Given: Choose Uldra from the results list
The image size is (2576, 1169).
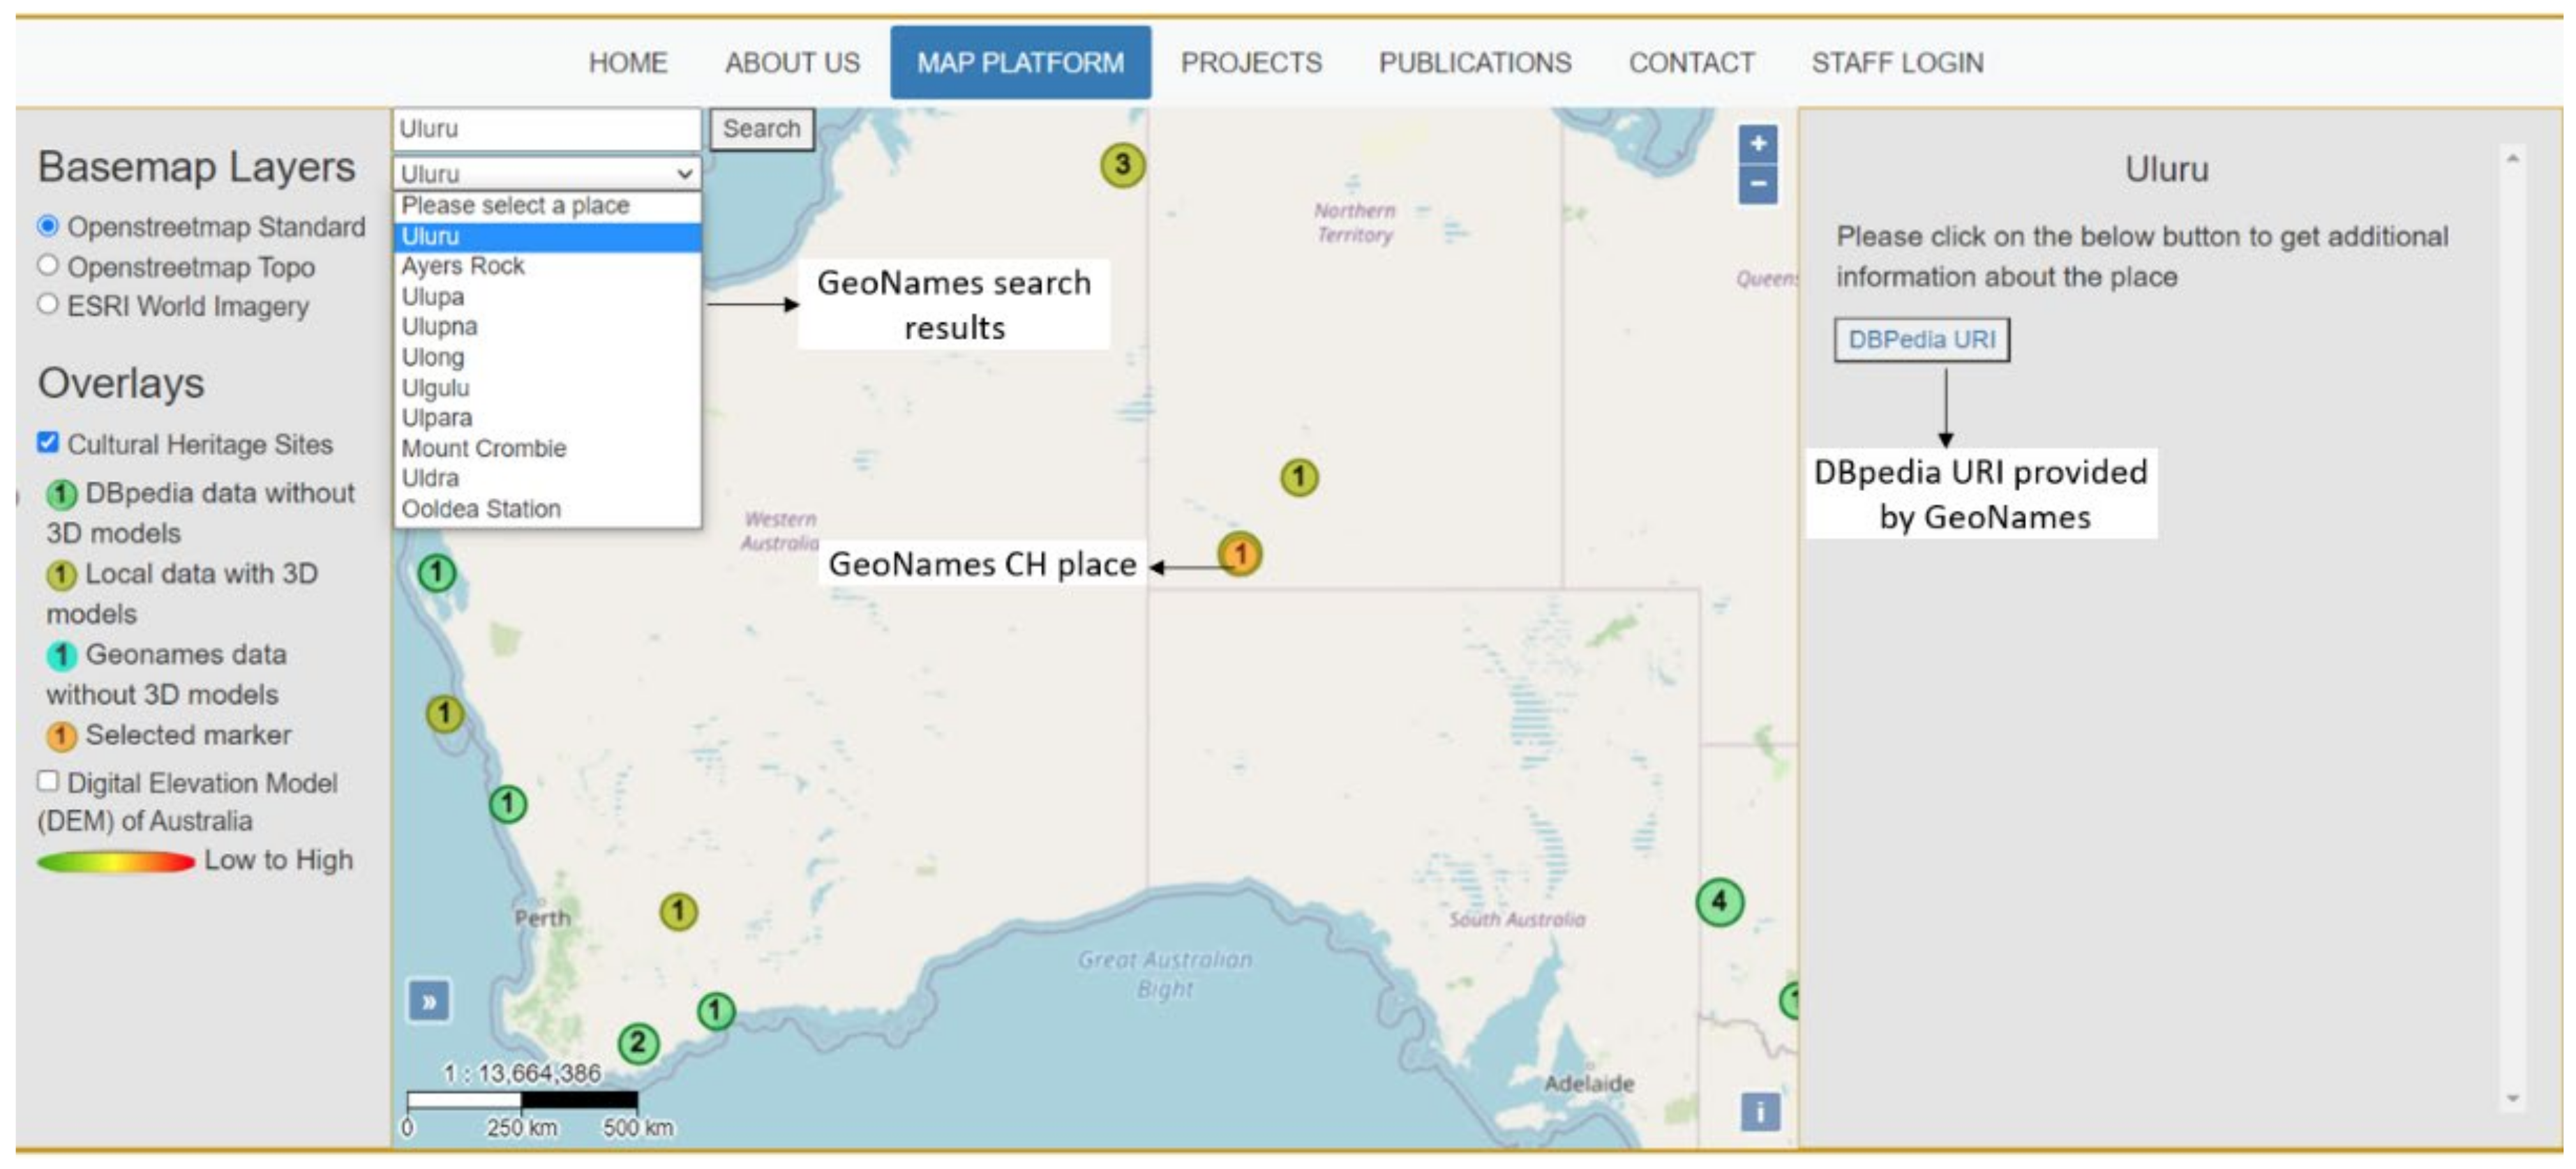Looking at the screenshot, I should 547,478.
